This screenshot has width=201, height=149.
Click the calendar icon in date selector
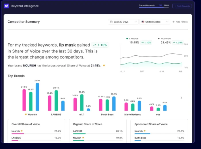pyautogui.click(x=111, y=22)
